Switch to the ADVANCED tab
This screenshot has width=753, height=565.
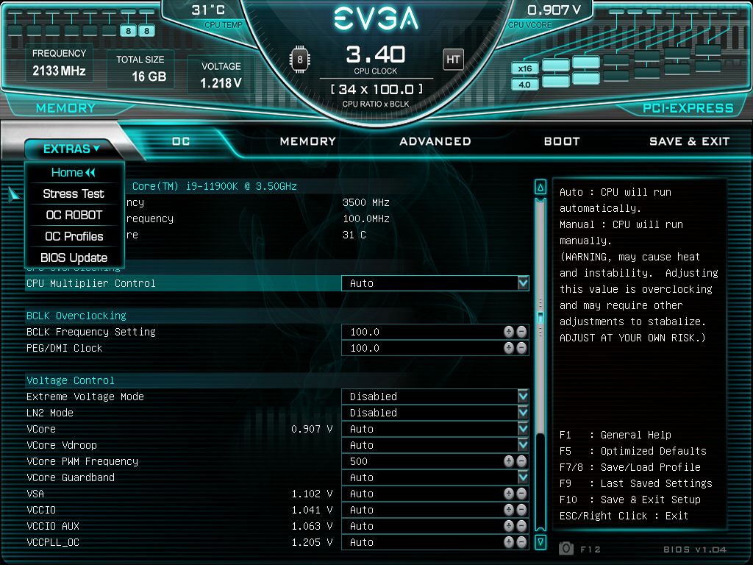pyautogui.click(x=435, y=141)
